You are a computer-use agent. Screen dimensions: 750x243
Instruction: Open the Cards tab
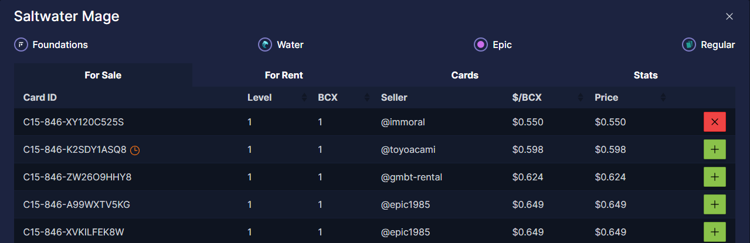(x=464, y=75)
